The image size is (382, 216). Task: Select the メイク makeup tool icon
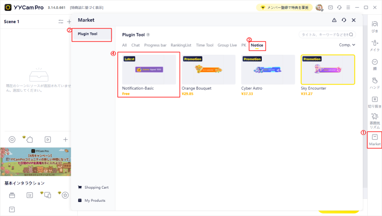374,45
